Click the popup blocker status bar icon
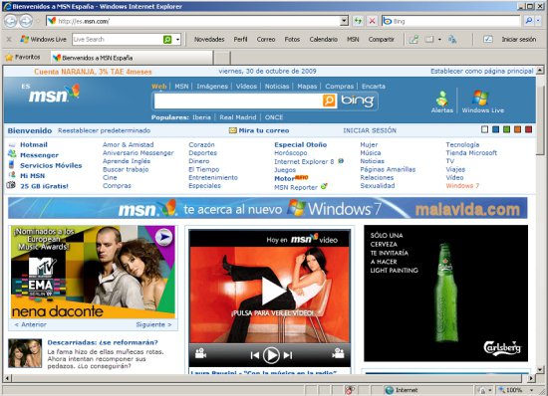The height and width of the screenshot is (396, 548). (x=349, y=390)
